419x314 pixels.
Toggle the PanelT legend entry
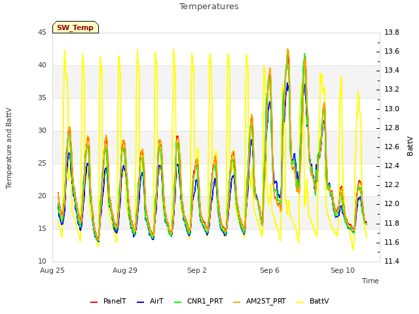coord(108,301)
